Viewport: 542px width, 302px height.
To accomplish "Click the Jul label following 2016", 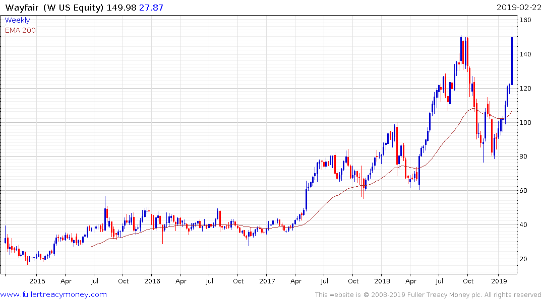I will (209, 281).
